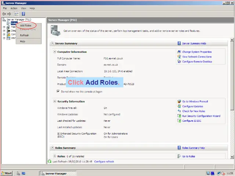Screen dimensions: 235x176
Task: Toggle 'Do not show me this console at logon'
Action: [x=58, y=91]
